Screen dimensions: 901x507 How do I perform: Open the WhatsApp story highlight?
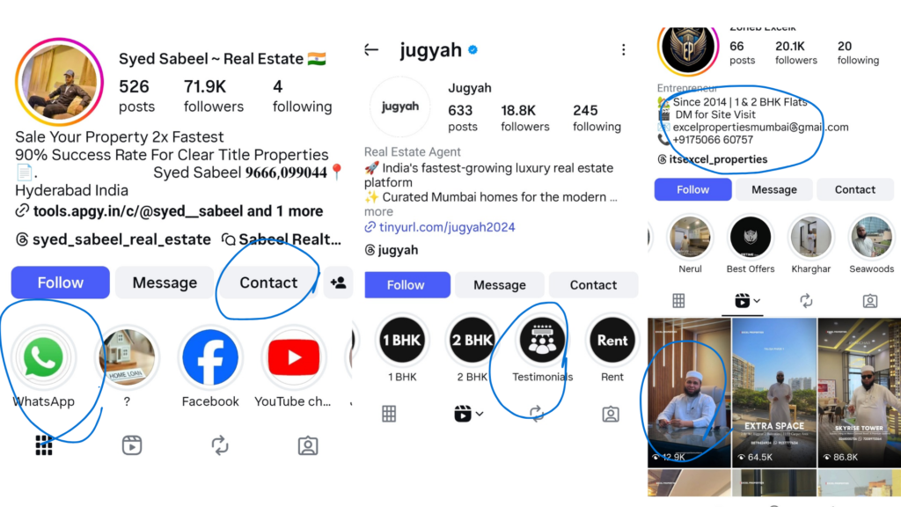click(x=44, y=357)
